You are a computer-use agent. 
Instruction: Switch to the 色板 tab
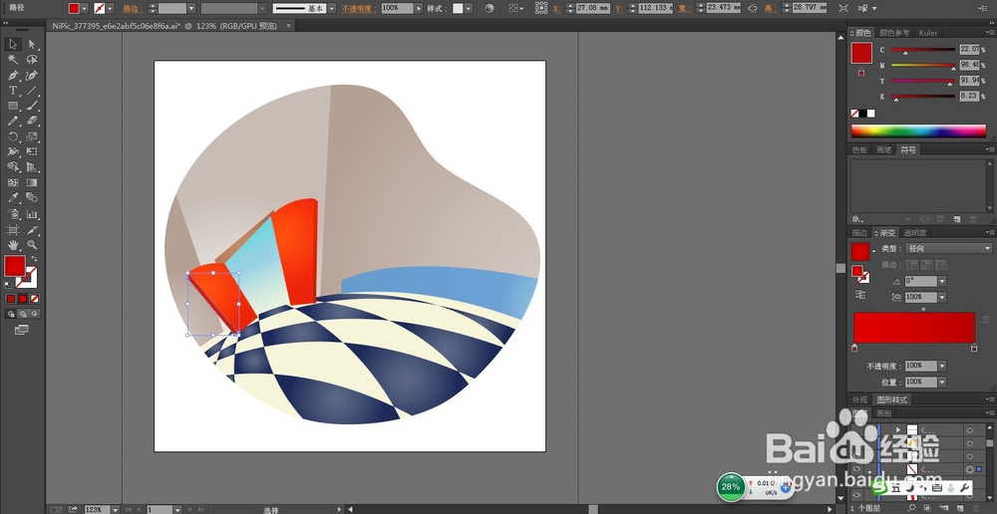[x=859, y=150]
